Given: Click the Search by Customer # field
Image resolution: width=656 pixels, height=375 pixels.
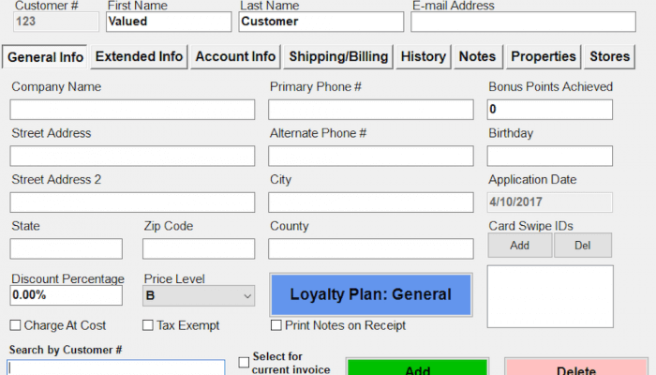Looking at the screenshot, I should pyautogui.click(x=116, y=367).
